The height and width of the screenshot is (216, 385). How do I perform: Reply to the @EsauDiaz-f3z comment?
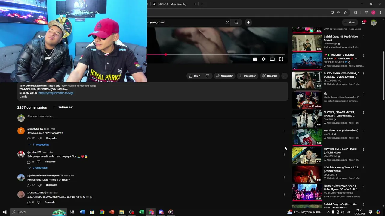coord(51,138)
